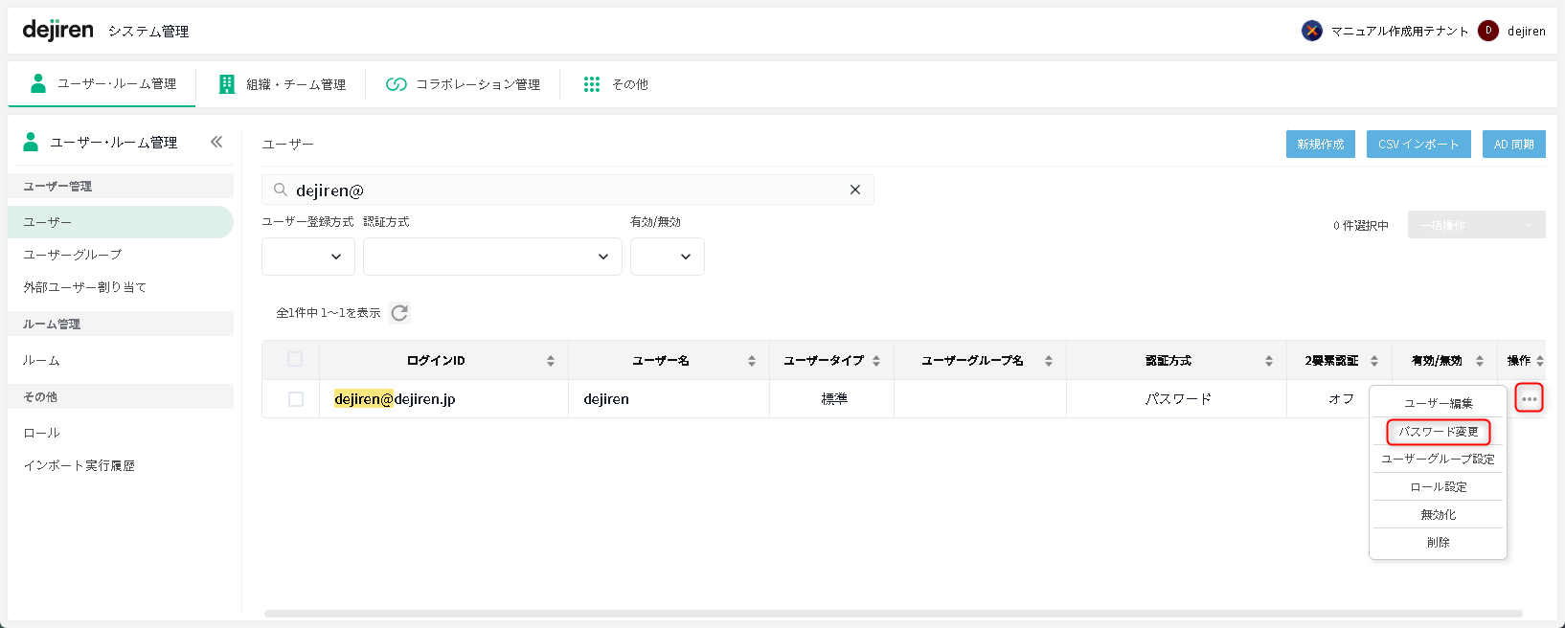Screen dimensions: 1565x628
Task: Clear the search field with X icon
Action: pos(855,190)
